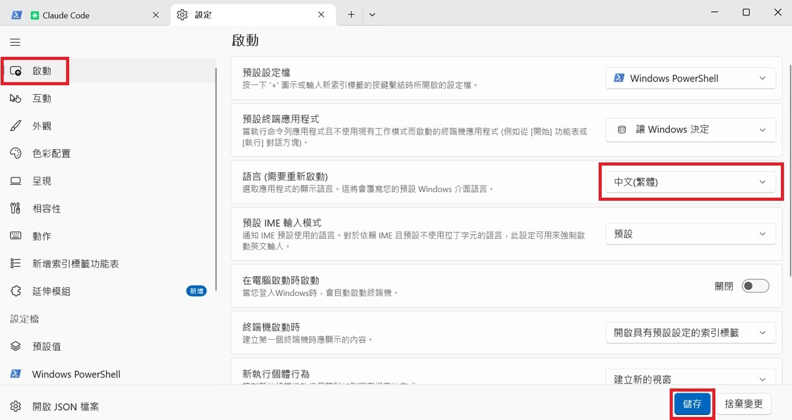Click the sidebar vertical scrollbar
The height and width of the screenshot is (420, 792).
pyautogui.click(x=216, y=179)
